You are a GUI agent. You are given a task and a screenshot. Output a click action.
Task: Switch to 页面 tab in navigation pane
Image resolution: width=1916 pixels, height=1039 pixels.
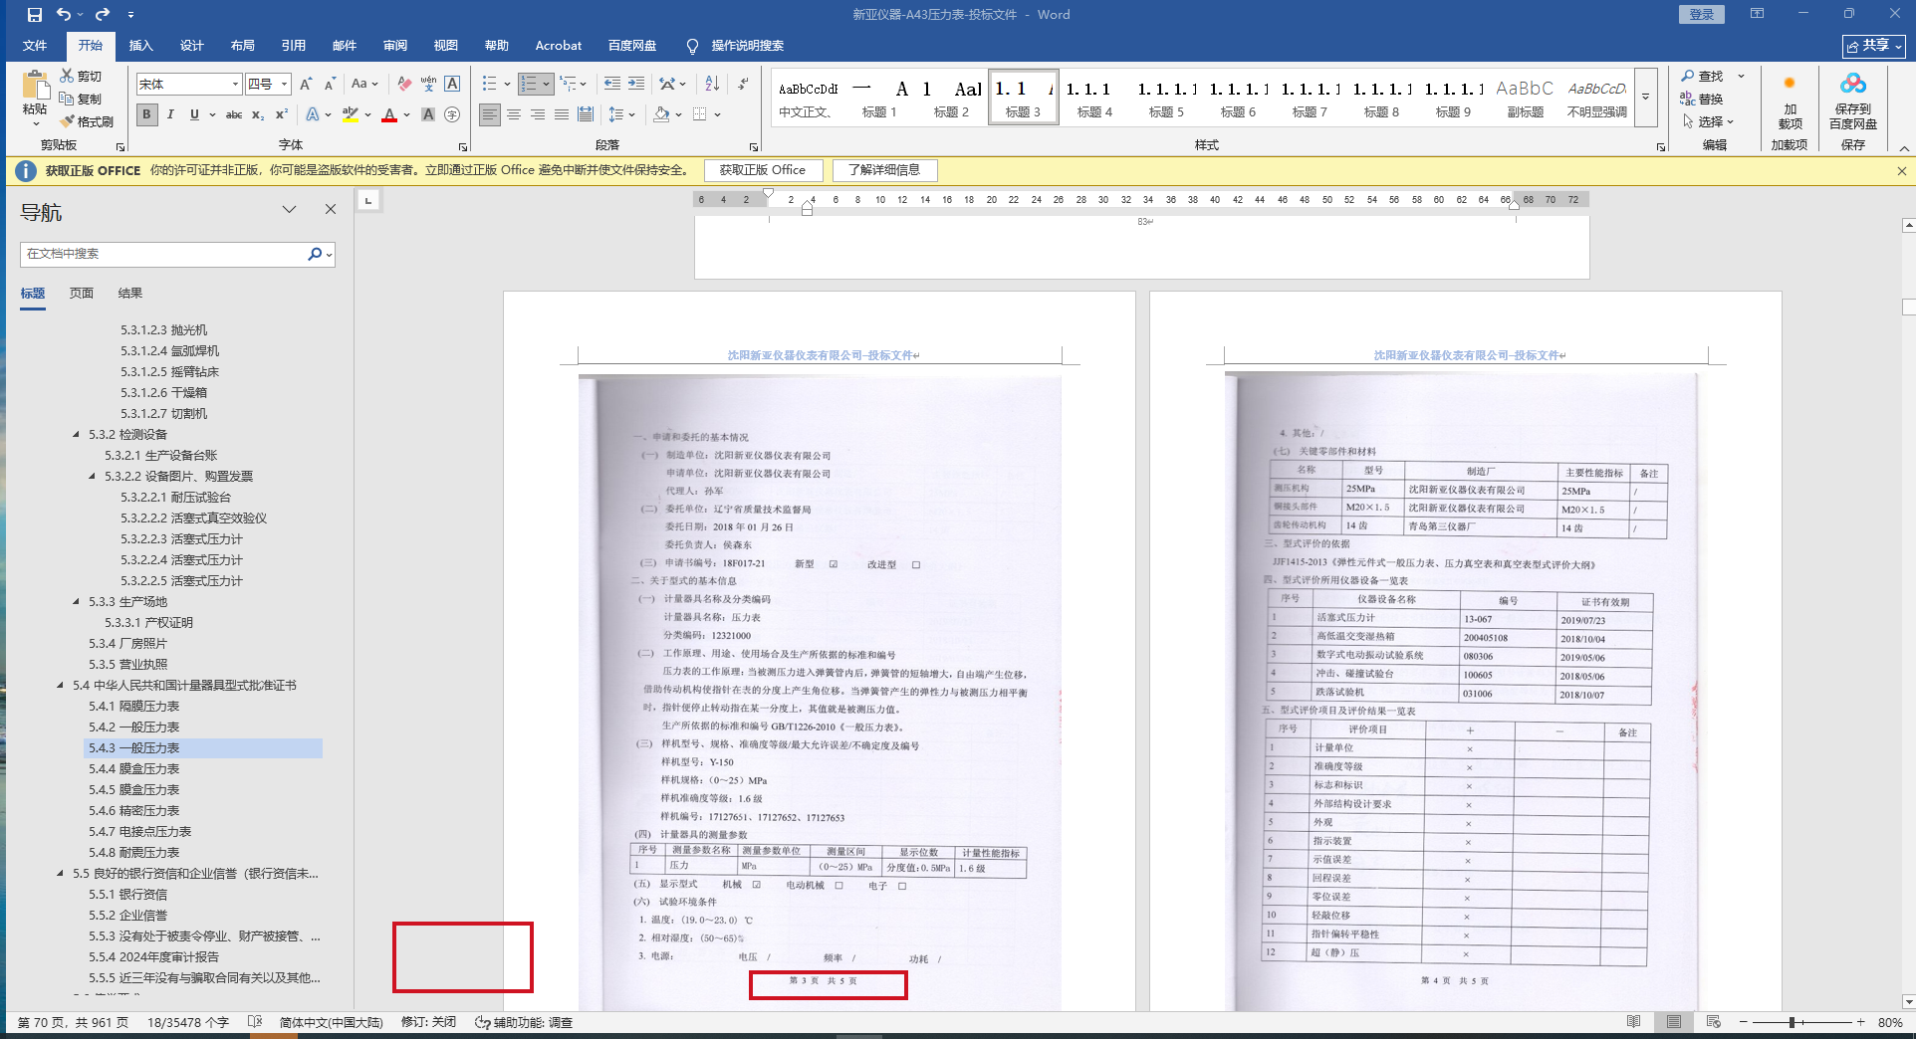click(x=82, y=294)
